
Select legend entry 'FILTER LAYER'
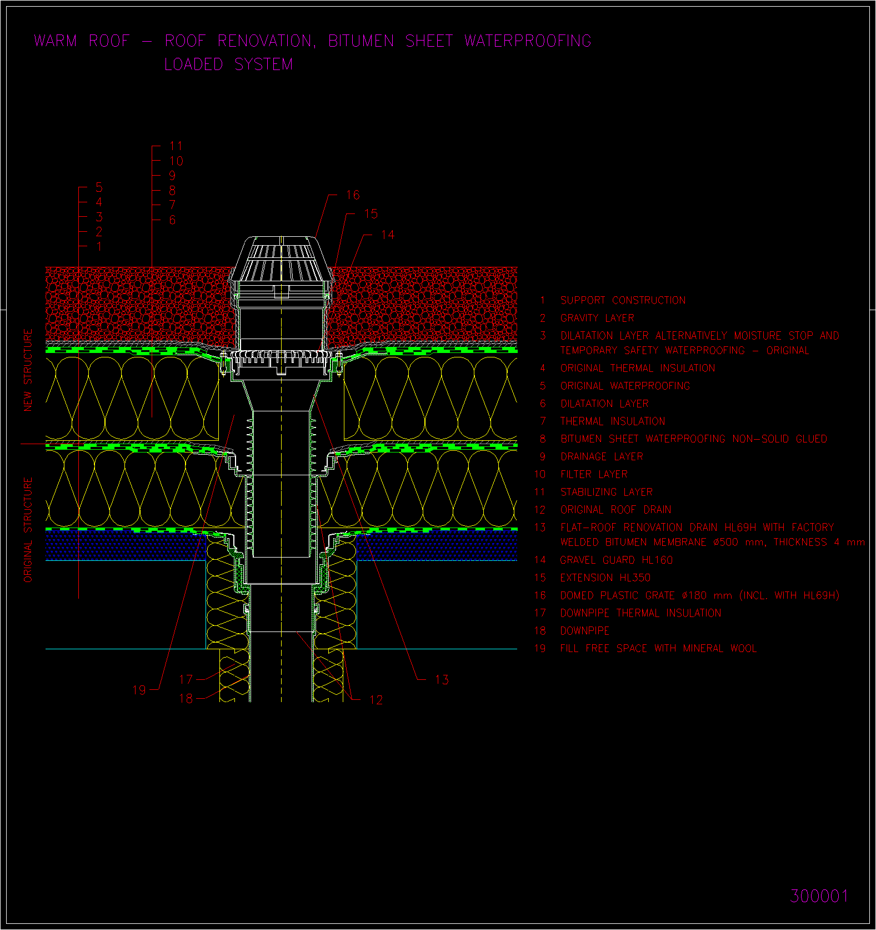594,474
